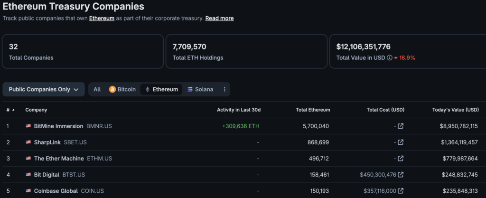Click the $248,832,745 today's value cell
Image resolution: width=486 pixels, height=198 pixels.
click(459, 174)
